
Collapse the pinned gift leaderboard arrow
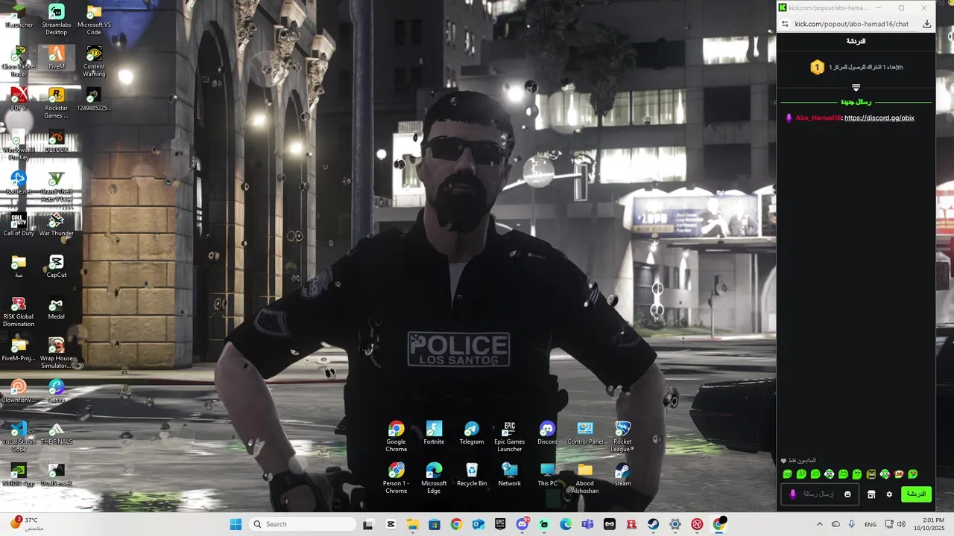coord(856,88)
